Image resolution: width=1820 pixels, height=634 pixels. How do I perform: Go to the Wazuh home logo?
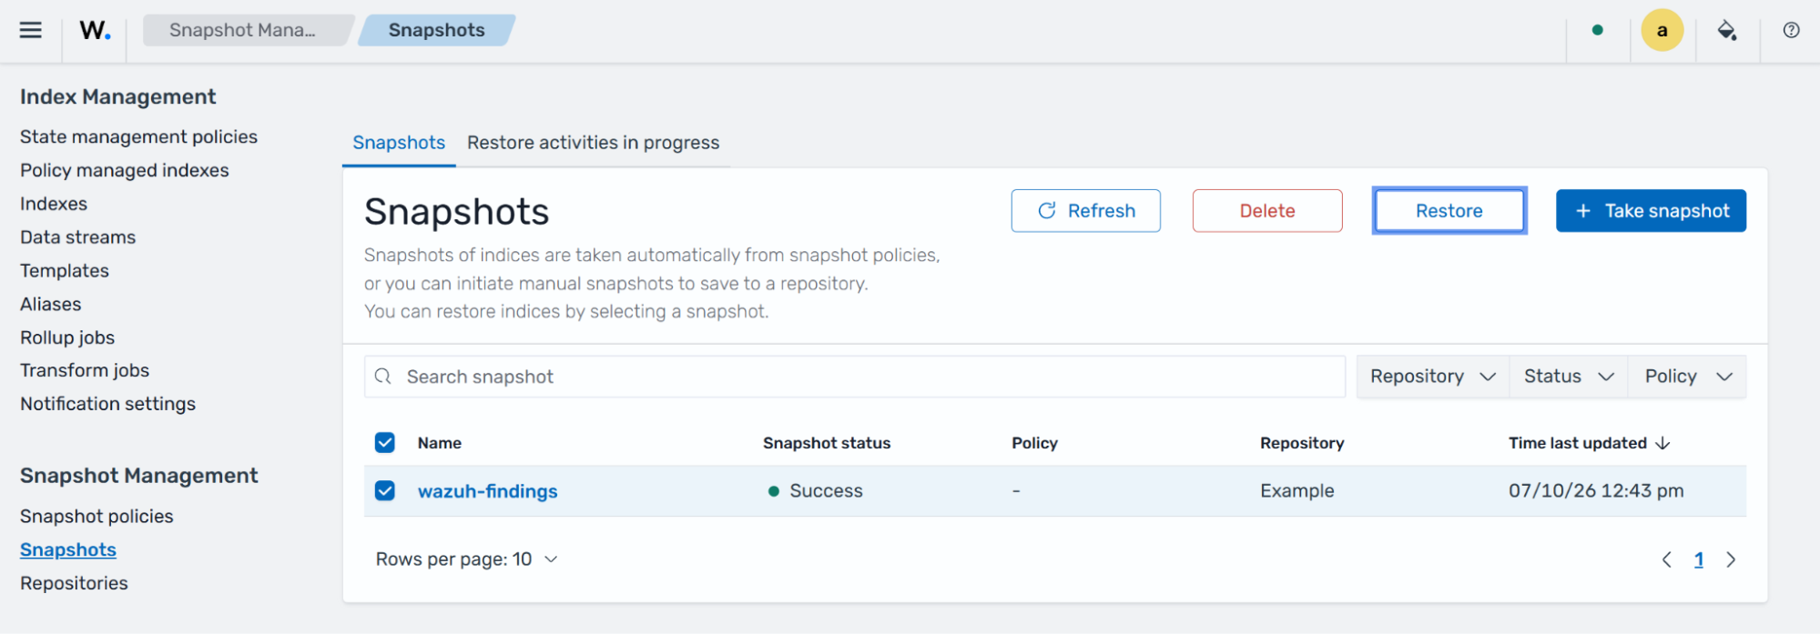point(96,30)
